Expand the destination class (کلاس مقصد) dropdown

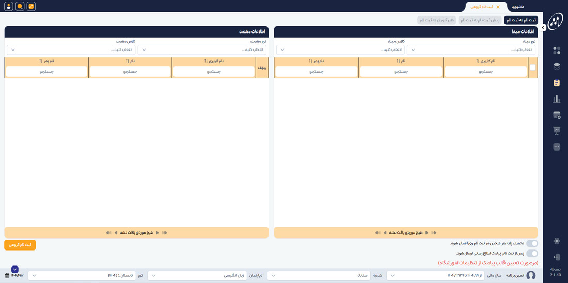click(71, 50)
